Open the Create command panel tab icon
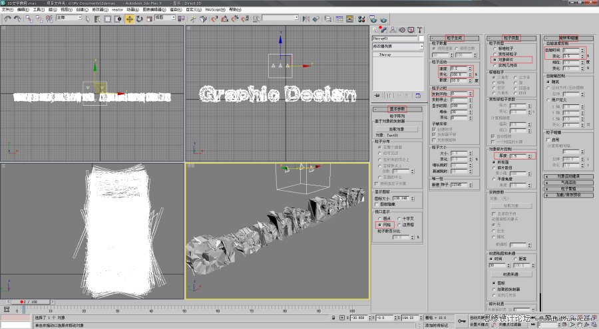Image resolution: width=599 pixels, height=329 pixels. coord(375,30)
